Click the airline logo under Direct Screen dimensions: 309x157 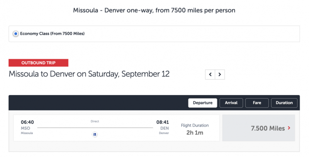(95, 135)
